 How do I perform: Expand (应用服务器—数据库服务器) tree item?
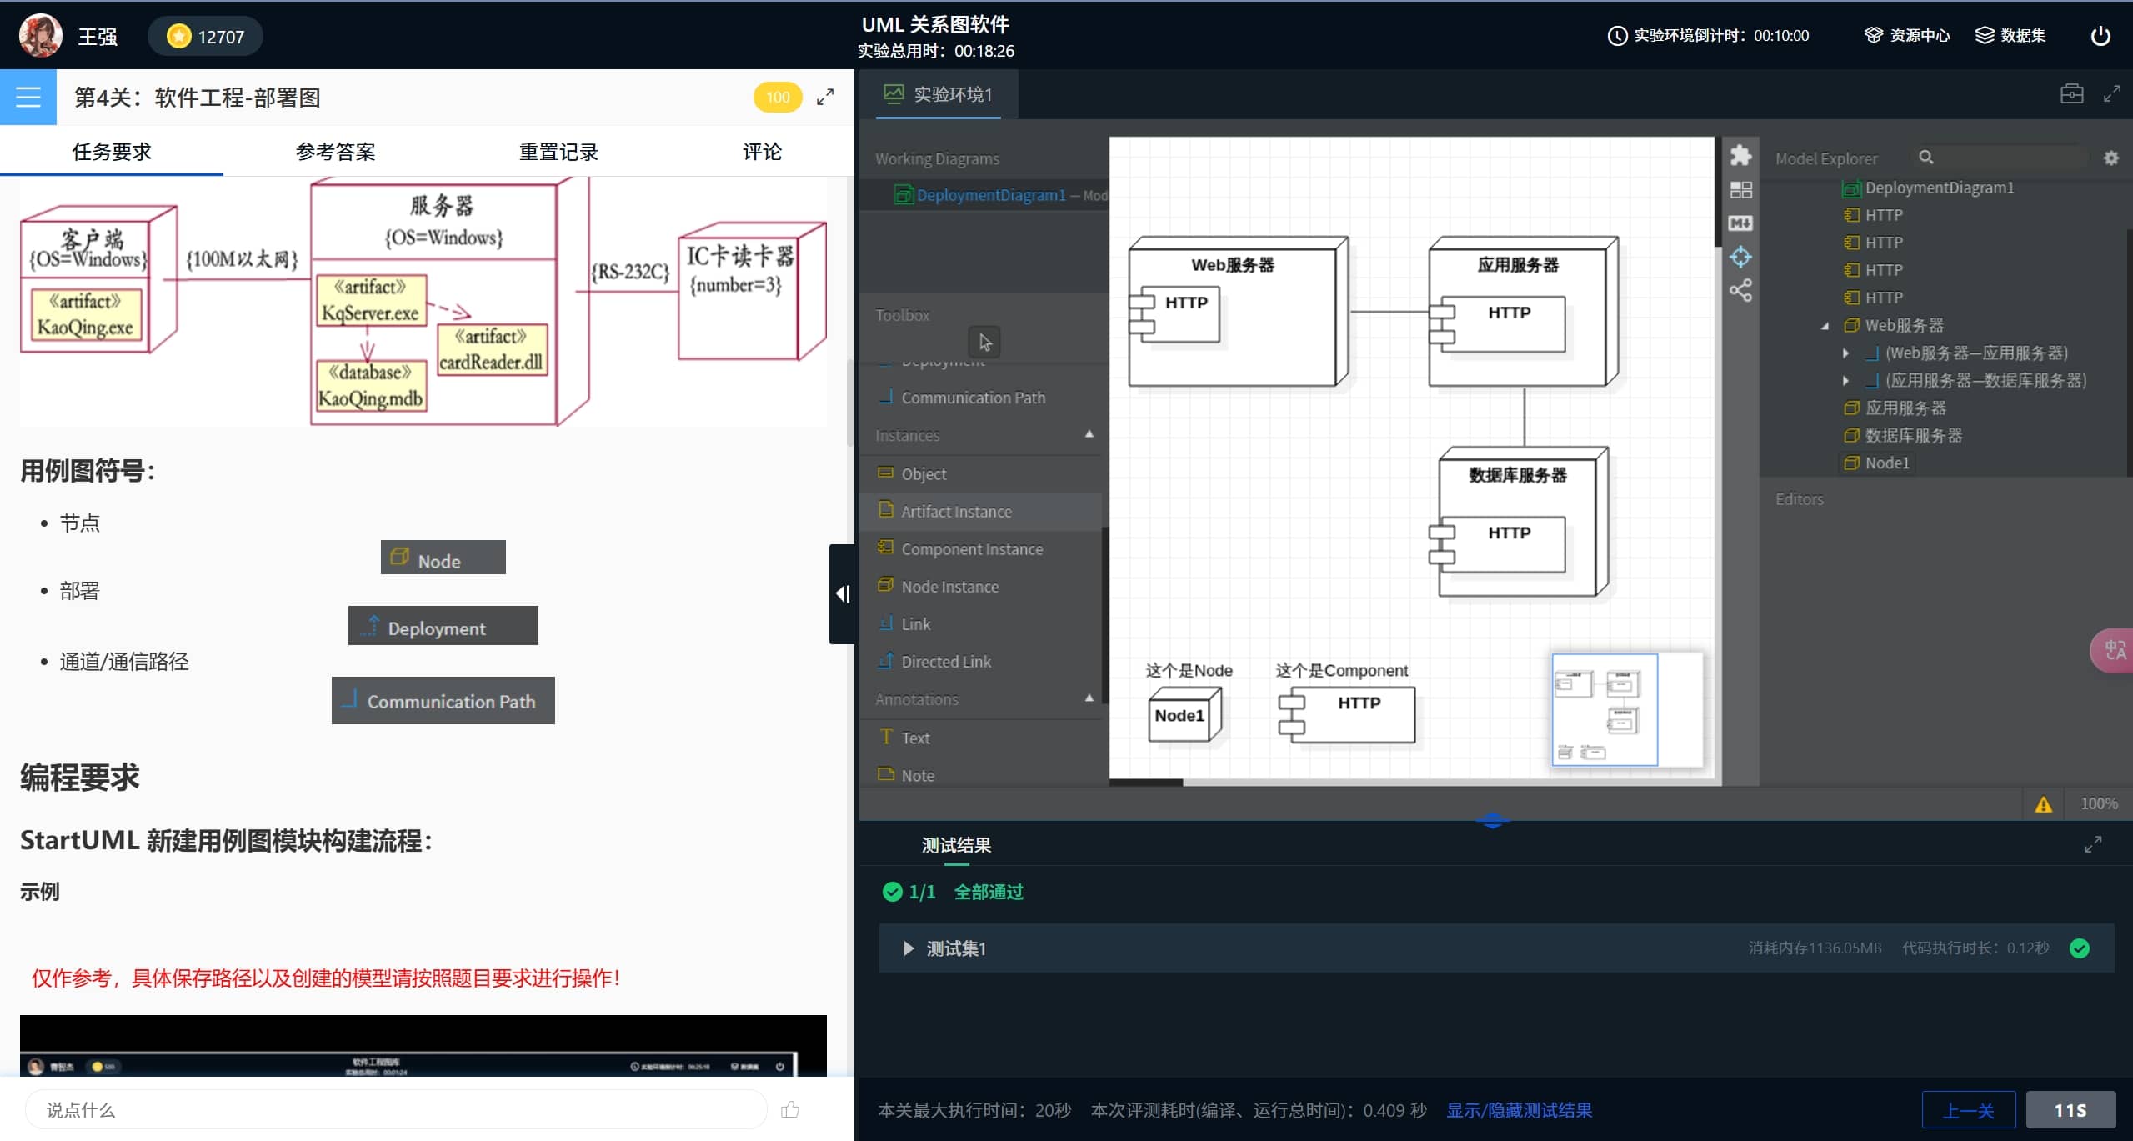1845,381
